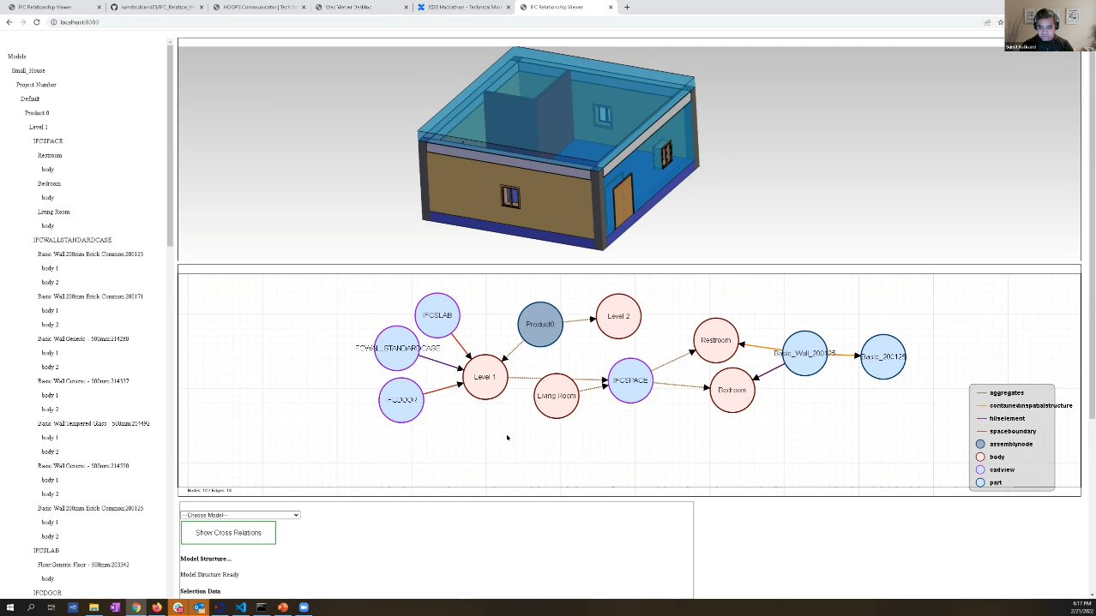This screenshot has width=1096, height=616.
Task: Click the assemblynode color swatch in legend
Action: (980, 444)
